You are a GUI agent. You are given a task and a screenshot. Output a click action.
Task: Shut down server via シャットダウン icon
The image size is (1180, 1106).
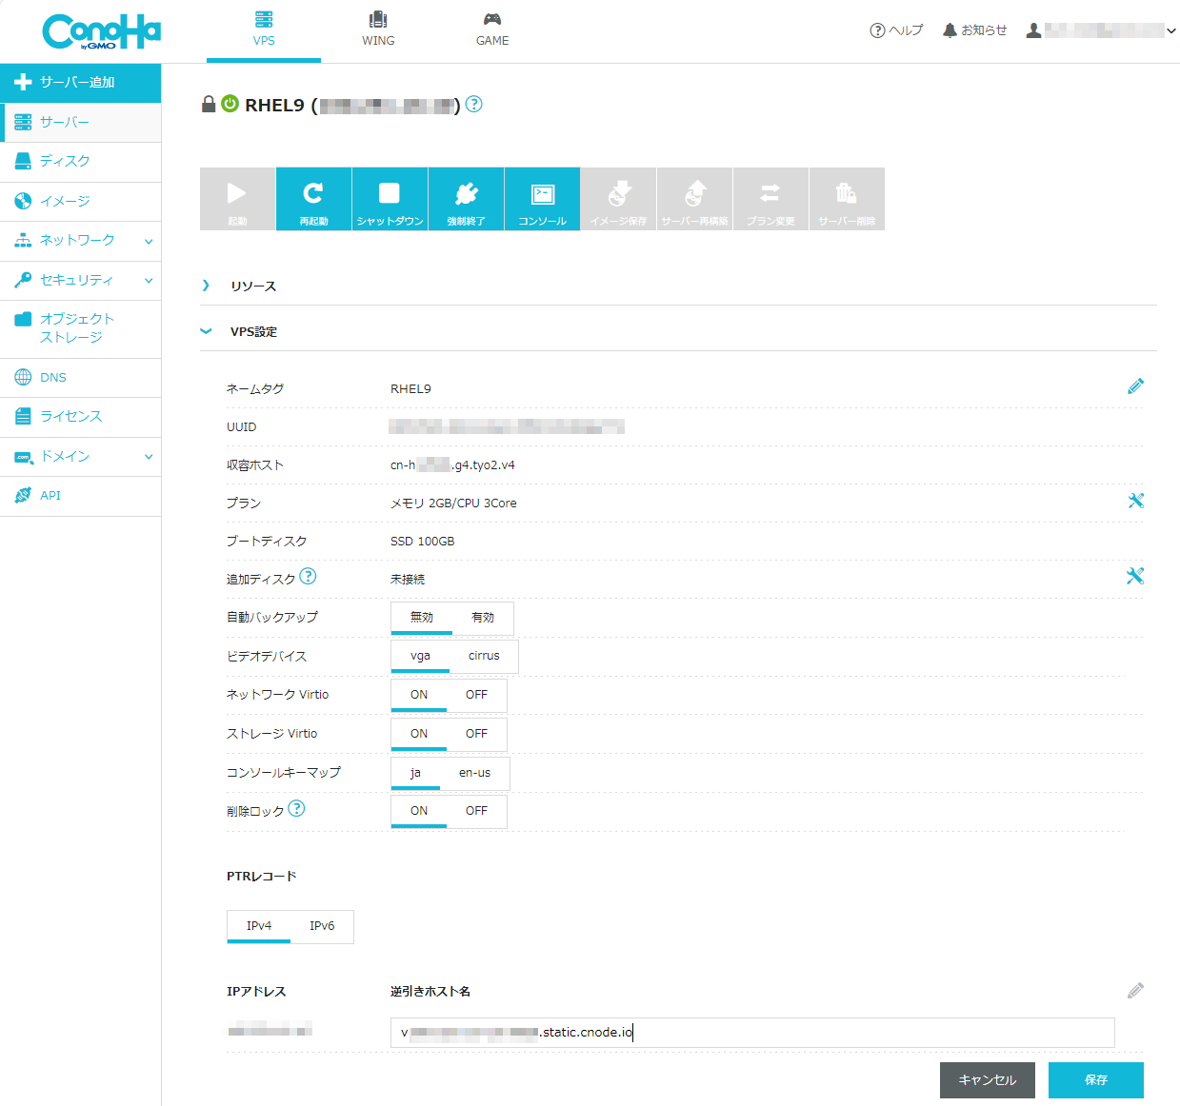(x=390, y=199)
